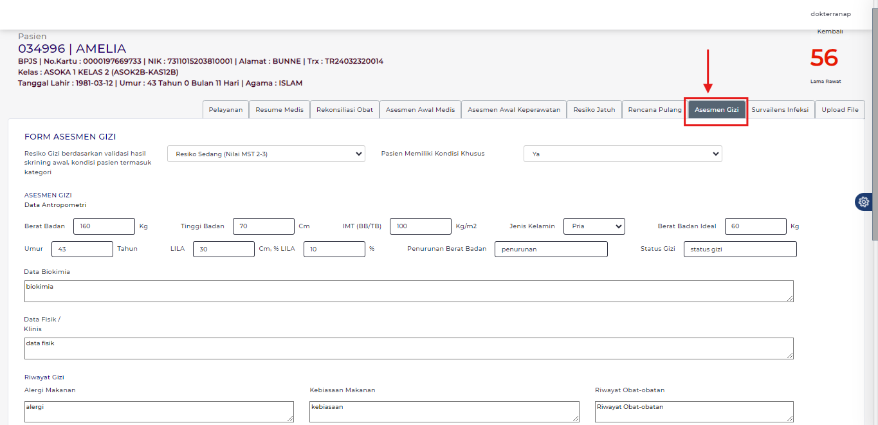Switch to the Pelayanan tab
Viewport: 878px width, 425px height.
coord(226,110)
